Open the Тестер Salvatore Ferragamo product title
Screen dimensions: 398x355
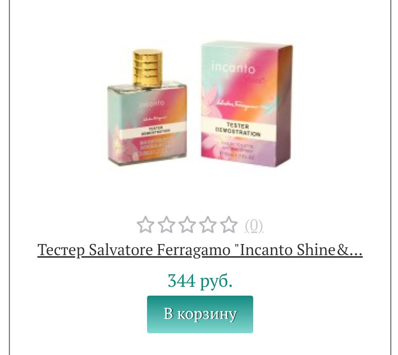pos(200,250)
